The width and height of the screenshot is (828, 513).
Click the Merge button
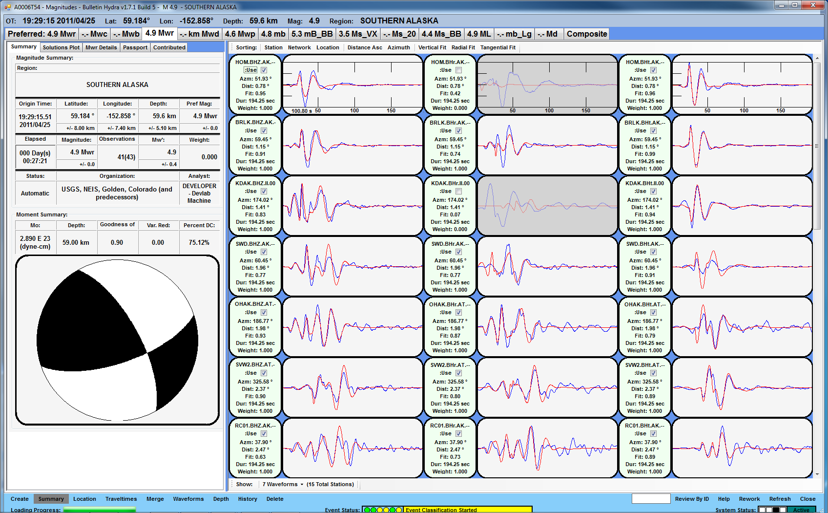155,499
